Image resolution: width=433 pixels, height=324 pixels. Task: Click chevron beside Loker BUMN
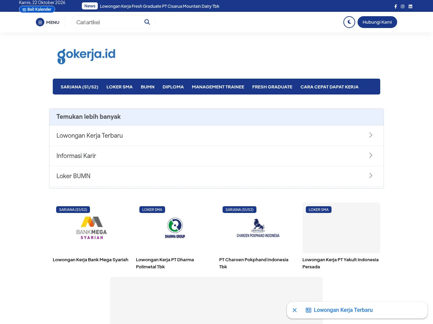coord(371,175)
